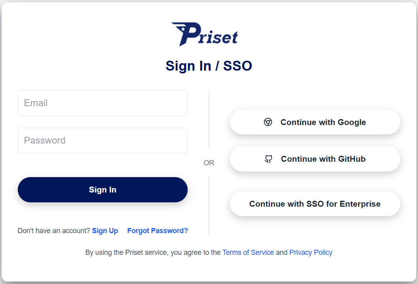Viewport: 418px width, 284px height.
Task: Open the Privacy Policy link
Action: tap(311, 252)
